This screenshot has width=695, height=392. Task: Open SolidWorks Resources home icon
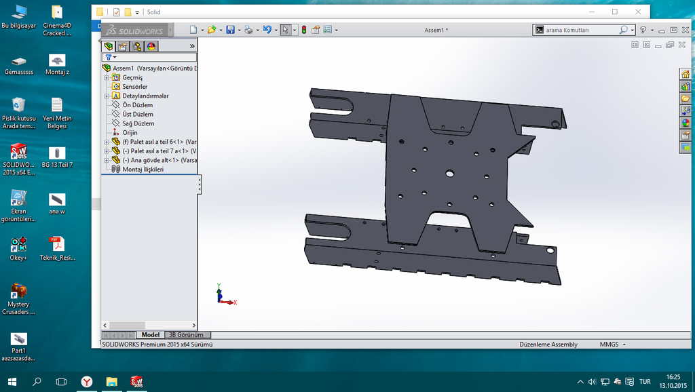coord(685,75)
